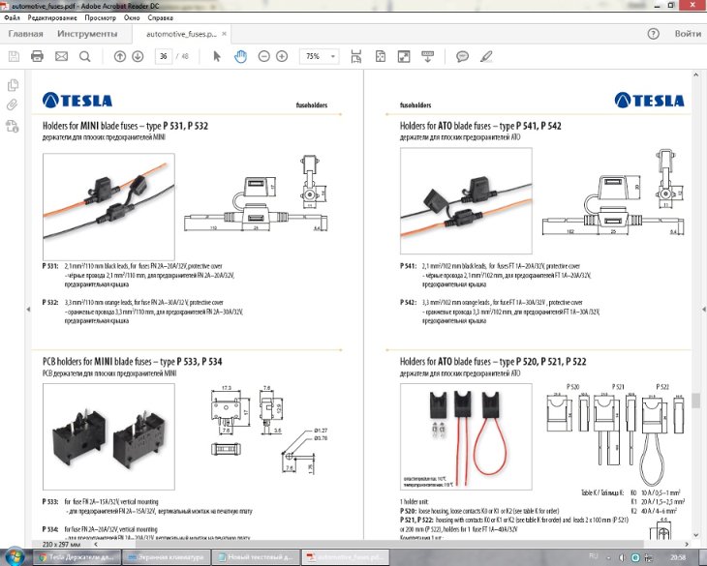Switch to Экранная клавиатура taskbar item
707x566 pixels.
pos(167,557)
